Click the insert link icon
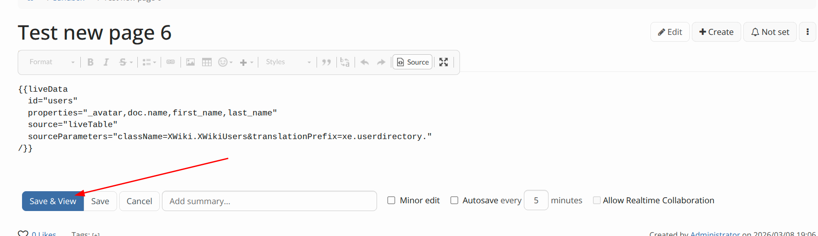The image size is (818, 236). point(171,62)
